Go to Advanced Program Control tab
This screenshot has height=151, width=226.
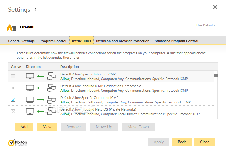coord(176,41)
